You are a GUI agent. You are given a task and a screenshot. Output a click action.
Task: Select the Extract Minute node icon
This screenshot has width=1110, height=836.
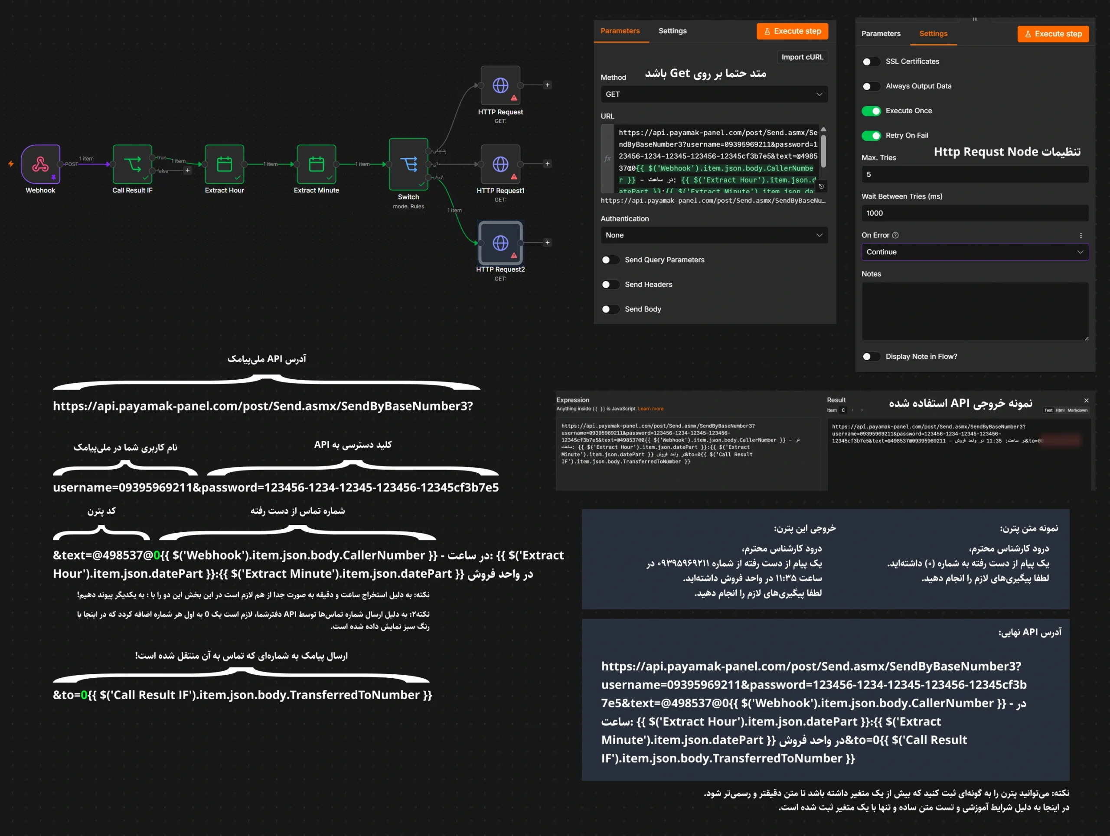[x=316, y=164]
